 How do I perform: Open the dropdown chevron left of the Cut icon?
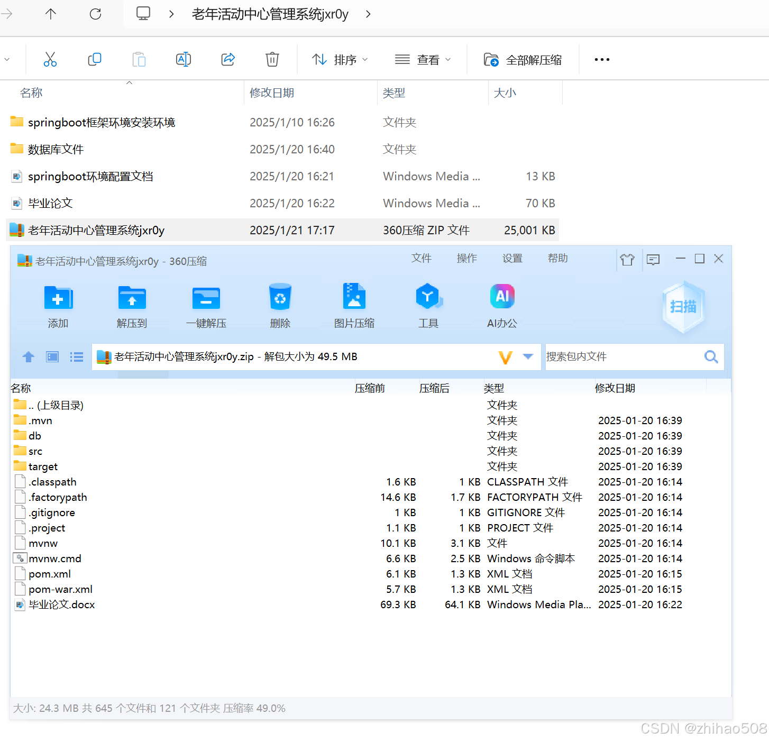7,59
